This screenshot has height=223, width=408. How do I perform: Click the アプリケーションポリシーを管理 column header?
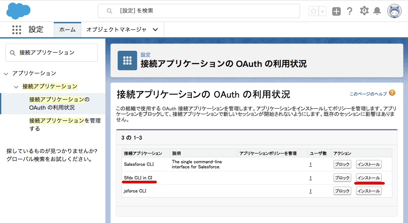coord(268,153)
